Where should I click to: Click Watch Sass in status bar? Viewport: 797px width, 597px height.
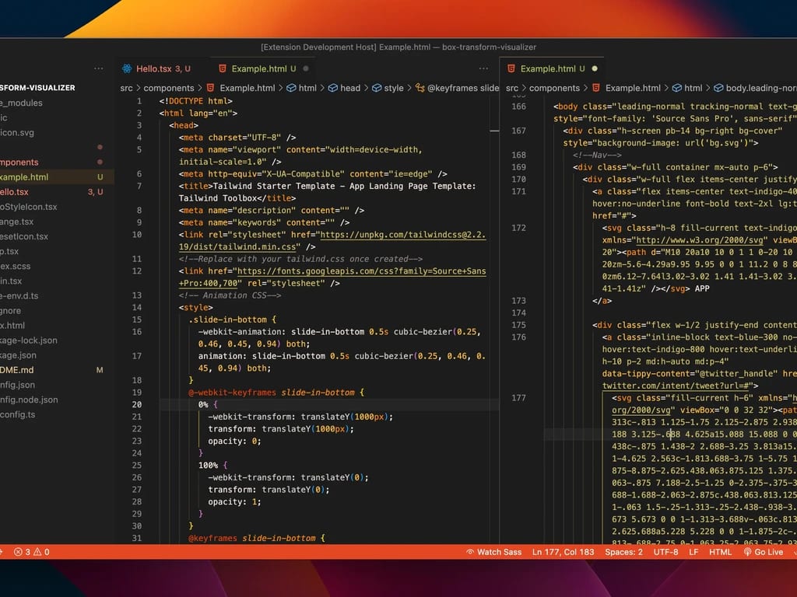coord(493,552)
